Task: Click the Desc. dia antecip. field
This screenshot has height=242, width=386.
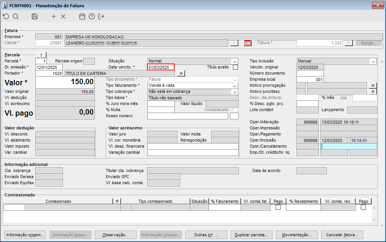Action: tap(308, 98)
